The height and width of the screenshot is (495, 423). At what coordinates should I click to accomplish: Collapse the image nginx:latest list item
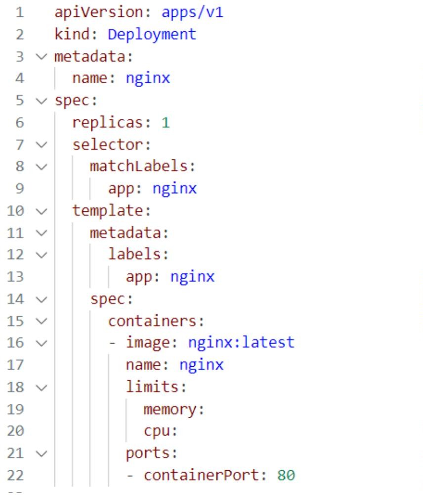[x=42, y=343]
